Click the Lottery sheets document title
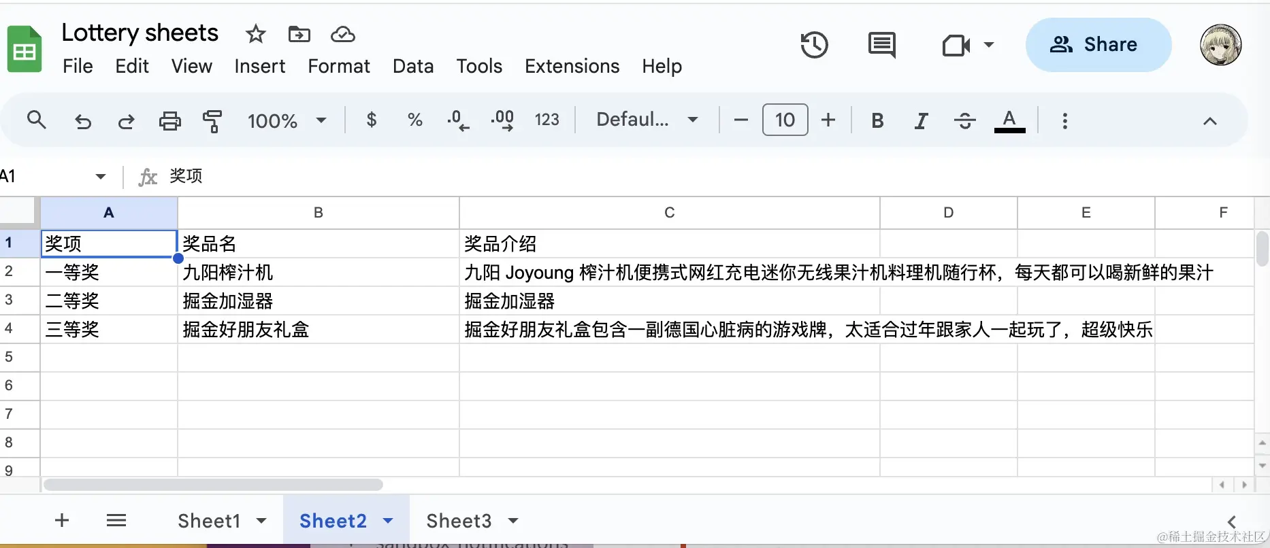The height and width of the screenshot is (548, 1270). coord(140,33)
